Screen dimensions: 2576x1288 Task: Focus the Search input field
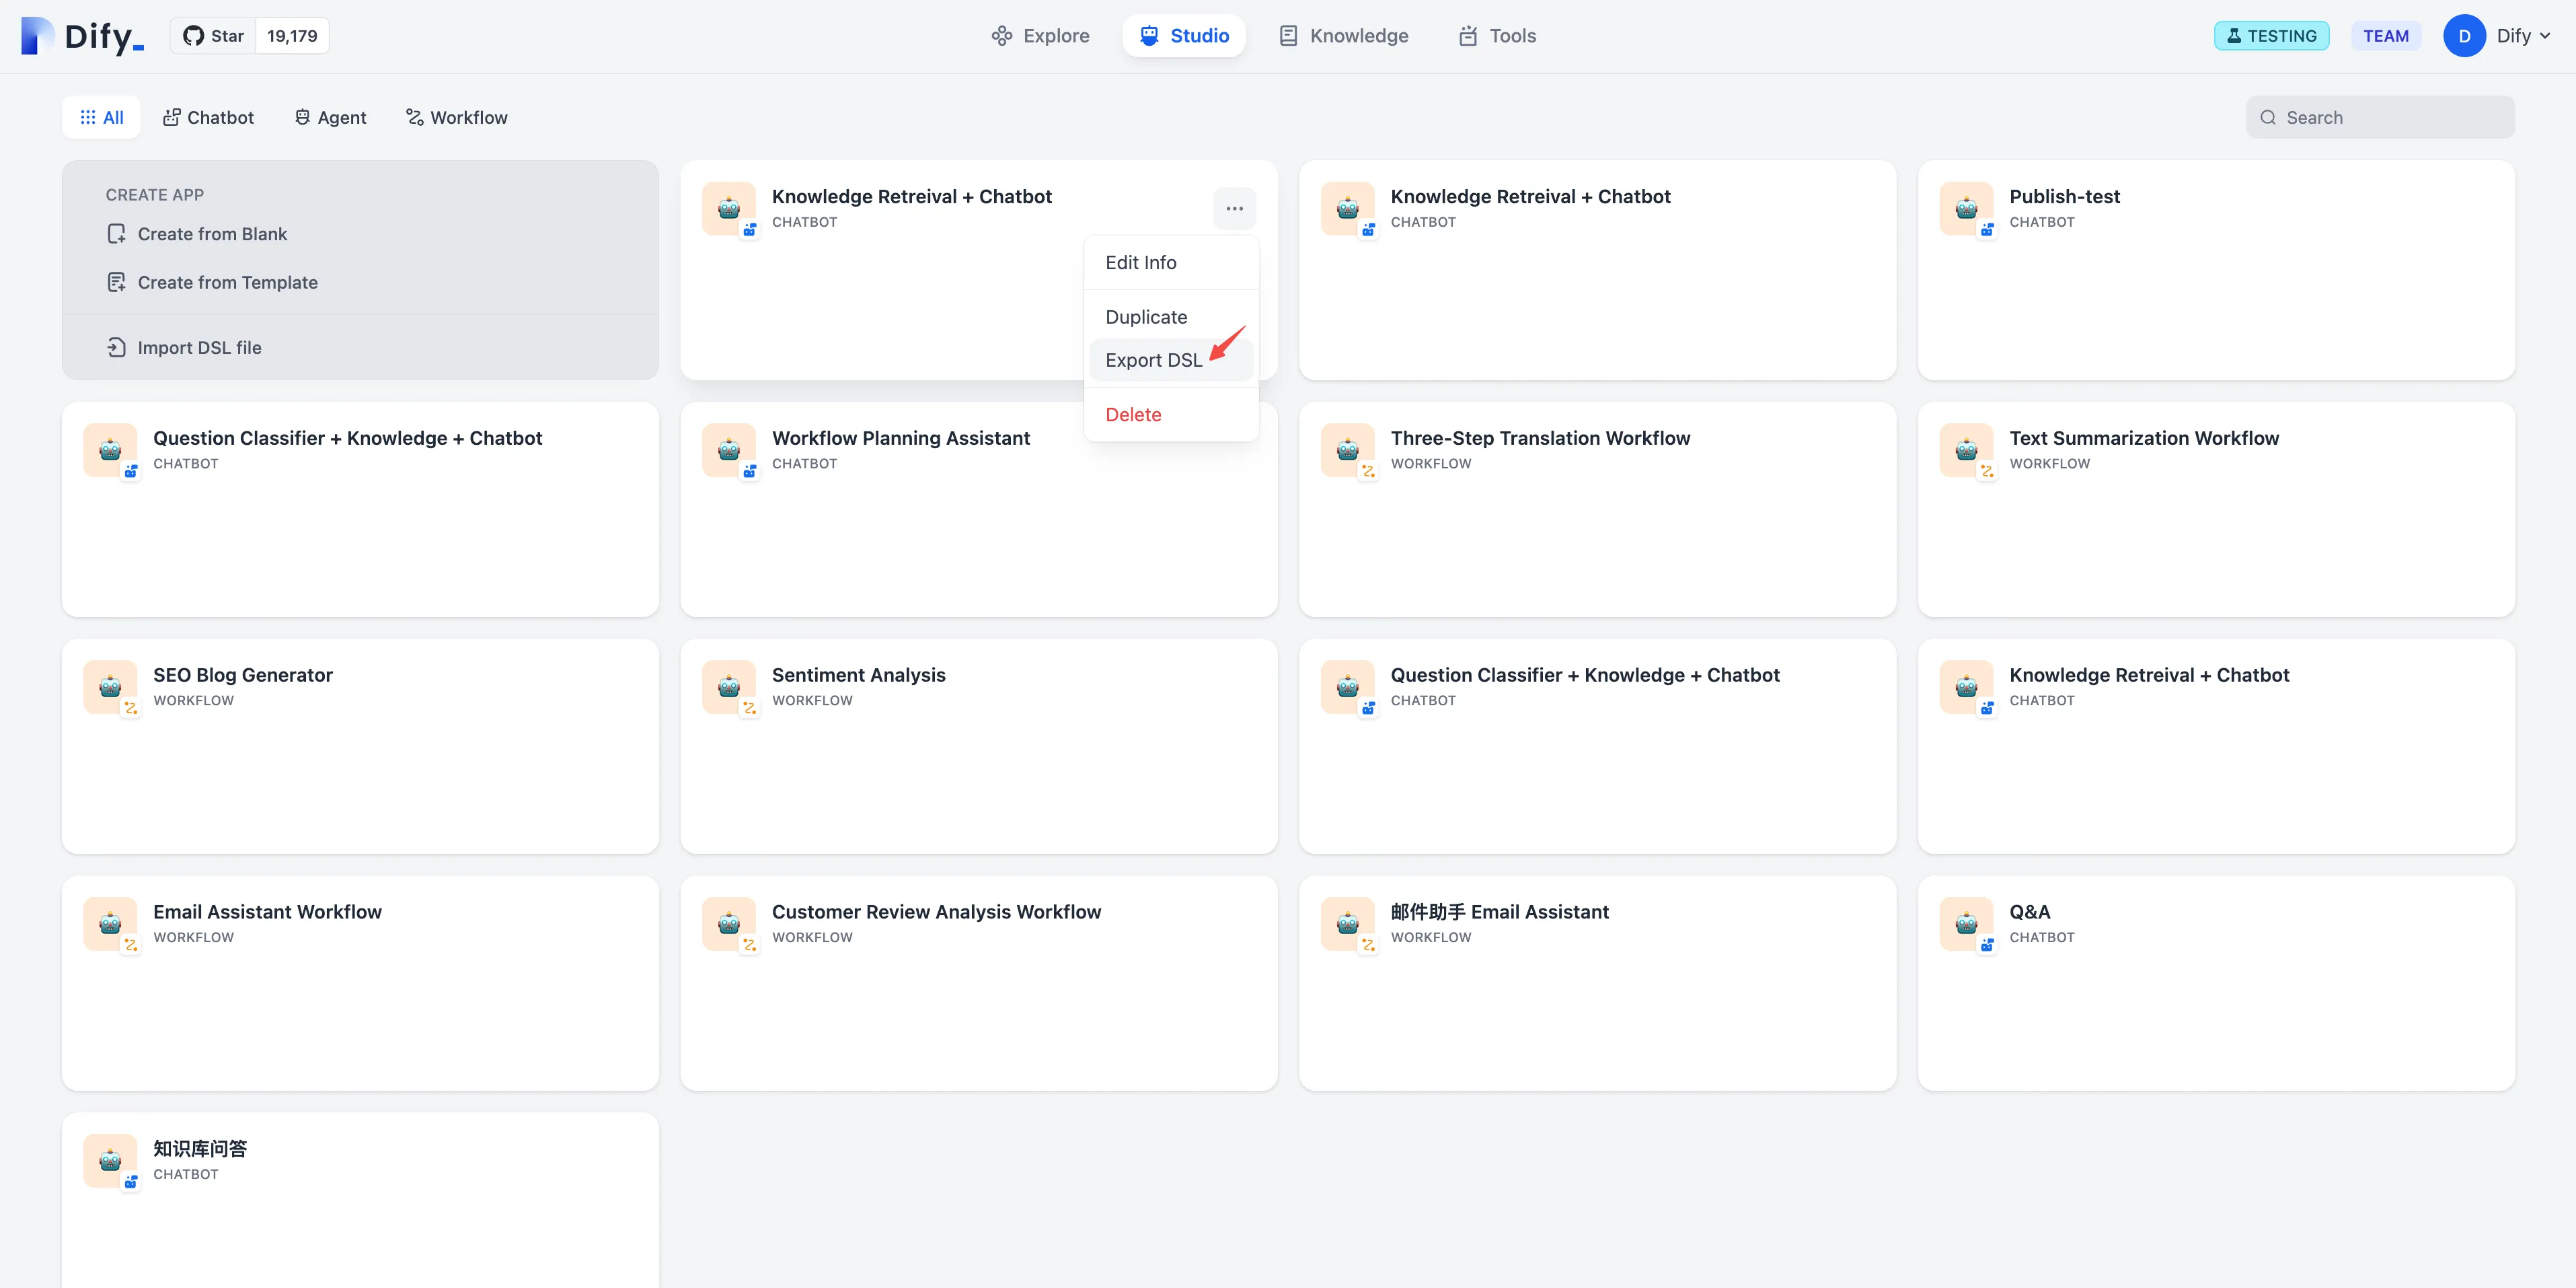2390,117
